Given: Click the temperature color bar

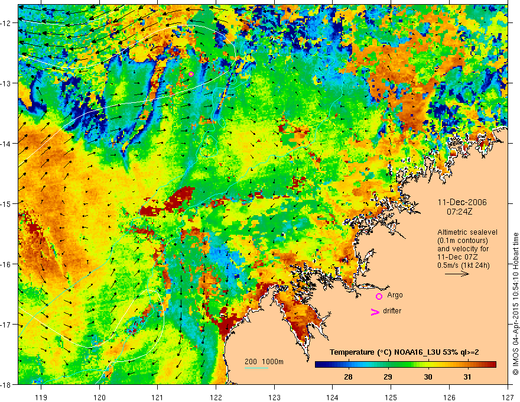Looking at the screenshot, I should [x=405, y=365].
